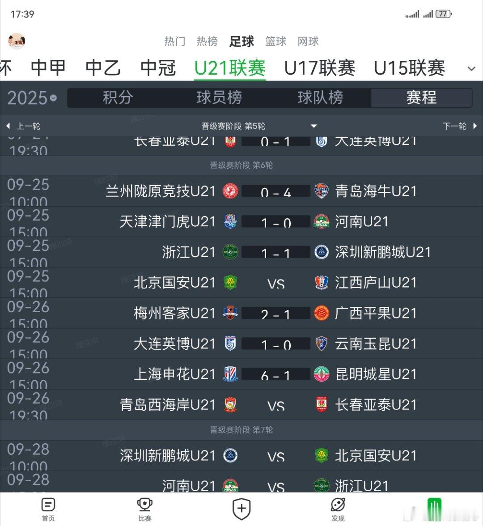Open the round selector dropdown arrow

point(314,126)
